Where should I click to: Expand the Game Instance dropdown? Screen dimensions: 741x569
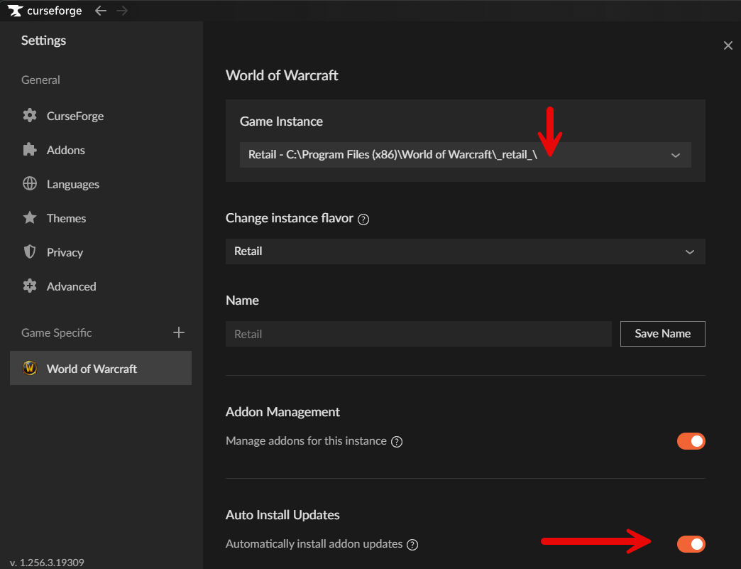coord(465,155)
